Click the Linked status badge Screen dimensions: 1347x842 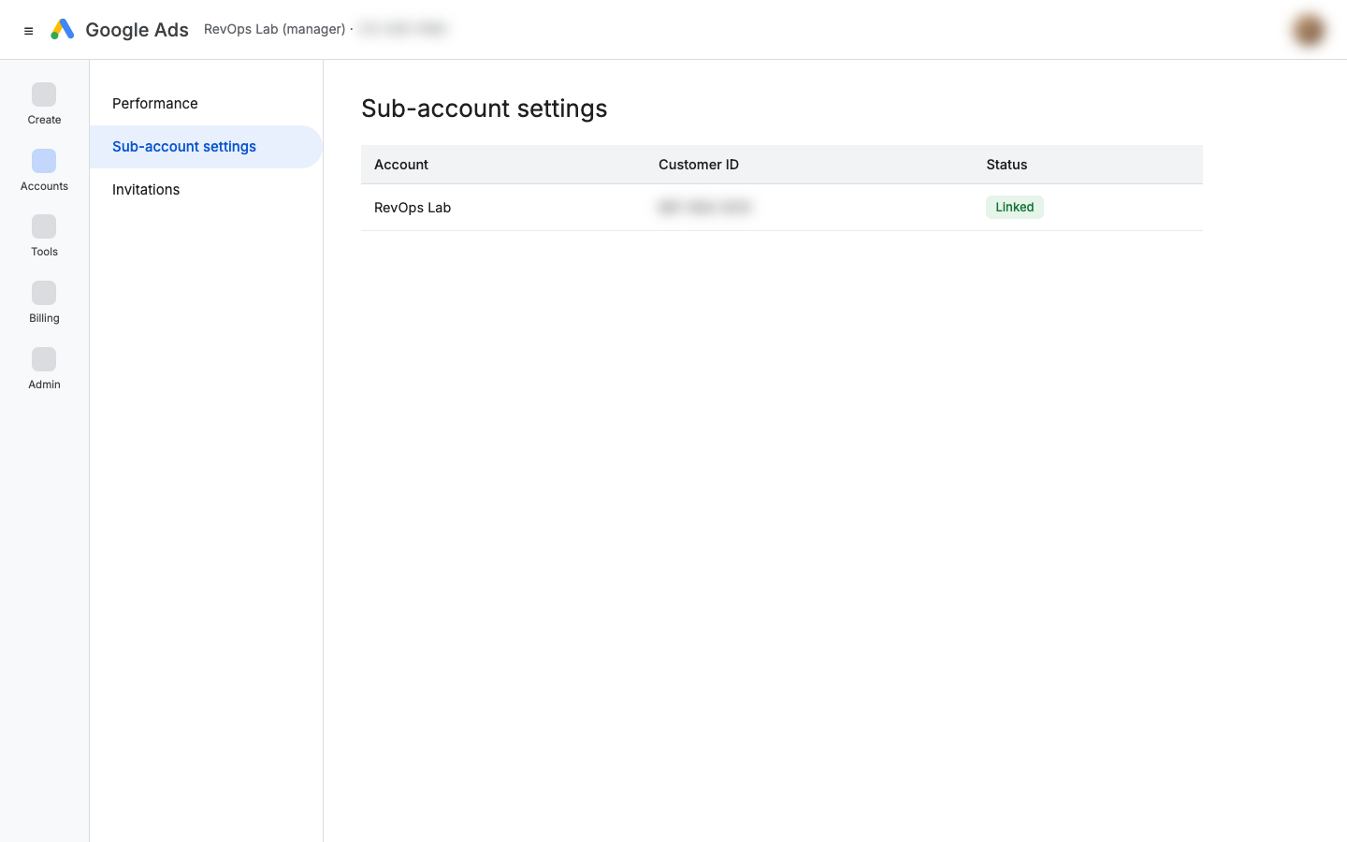pyautogui.click(x=1015, y=208)
